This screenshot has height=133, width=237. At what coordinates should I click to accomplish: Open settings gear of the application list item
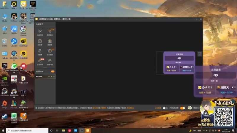(x=51, y=77)
